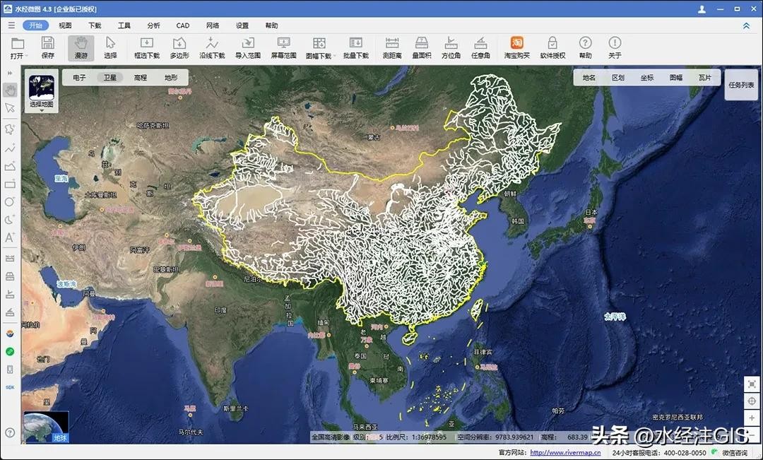This screenshot has width=763, height=460.
Task: Toggle the 地名 place names overlay
Action: pos(589,78)
